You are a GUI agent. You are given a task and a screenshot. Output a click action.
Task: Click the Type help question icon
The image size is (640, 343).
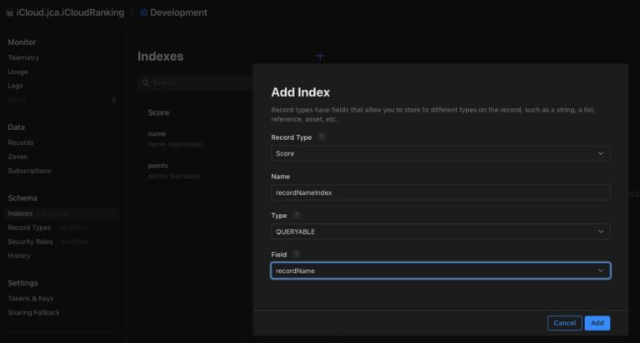coord(297,216)
